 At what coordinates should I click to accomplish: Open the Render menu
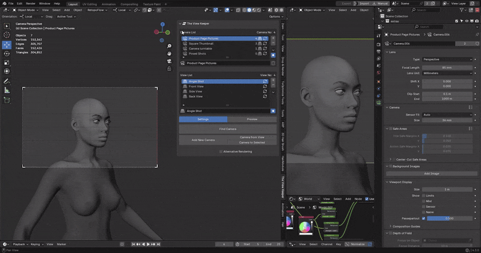(31, 4)
